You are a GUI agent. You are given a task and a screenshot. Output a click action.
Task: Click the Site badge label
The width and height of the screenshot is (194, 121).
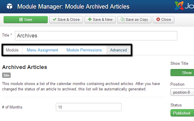pyautogui.click(x=6, y=75)
